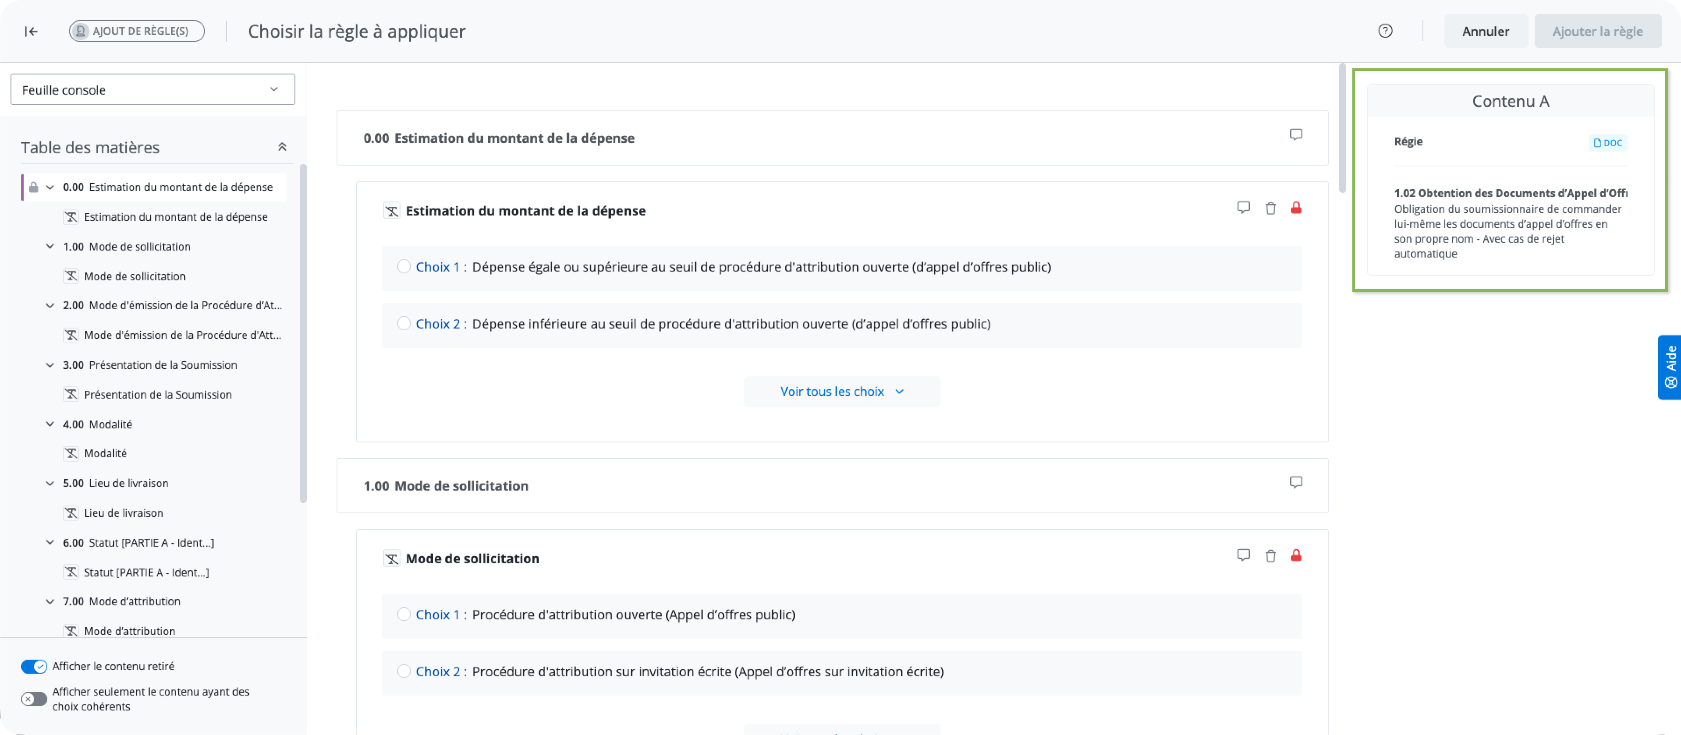Open comments for section 1.00 header
This screenshot has width=1681, height=735.
coord(1296,483)
